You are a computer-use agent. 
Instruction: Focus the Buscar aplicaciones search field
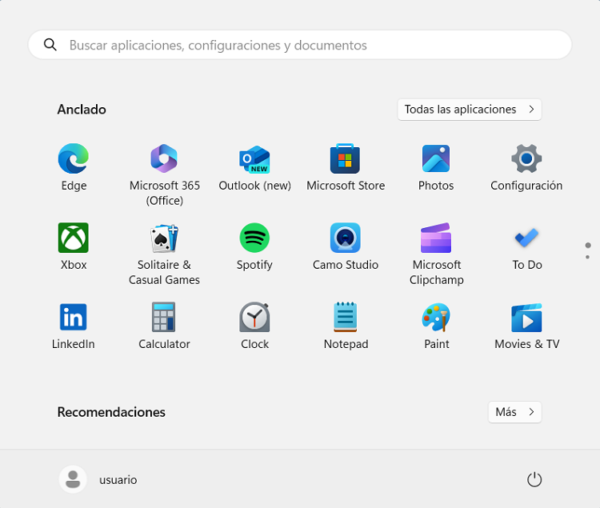point(300,45)
